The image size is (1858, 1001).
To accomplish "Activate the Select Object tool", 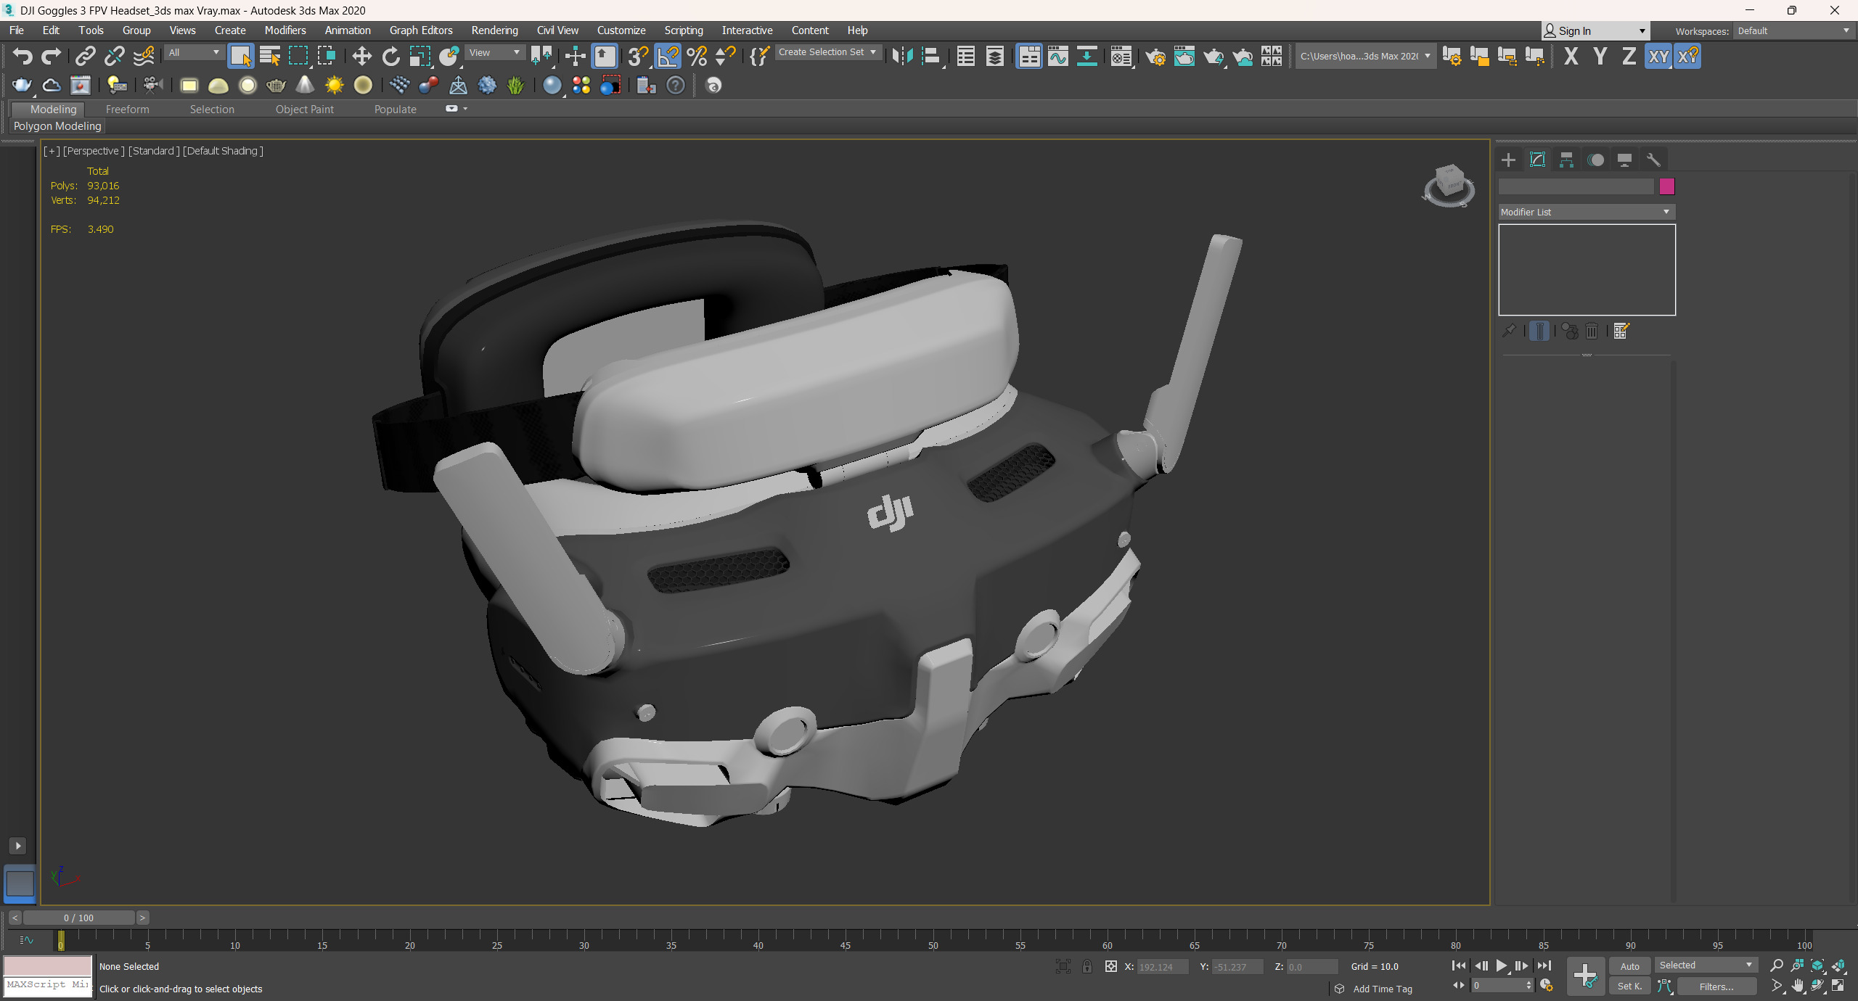I will [x=240, y=56].
